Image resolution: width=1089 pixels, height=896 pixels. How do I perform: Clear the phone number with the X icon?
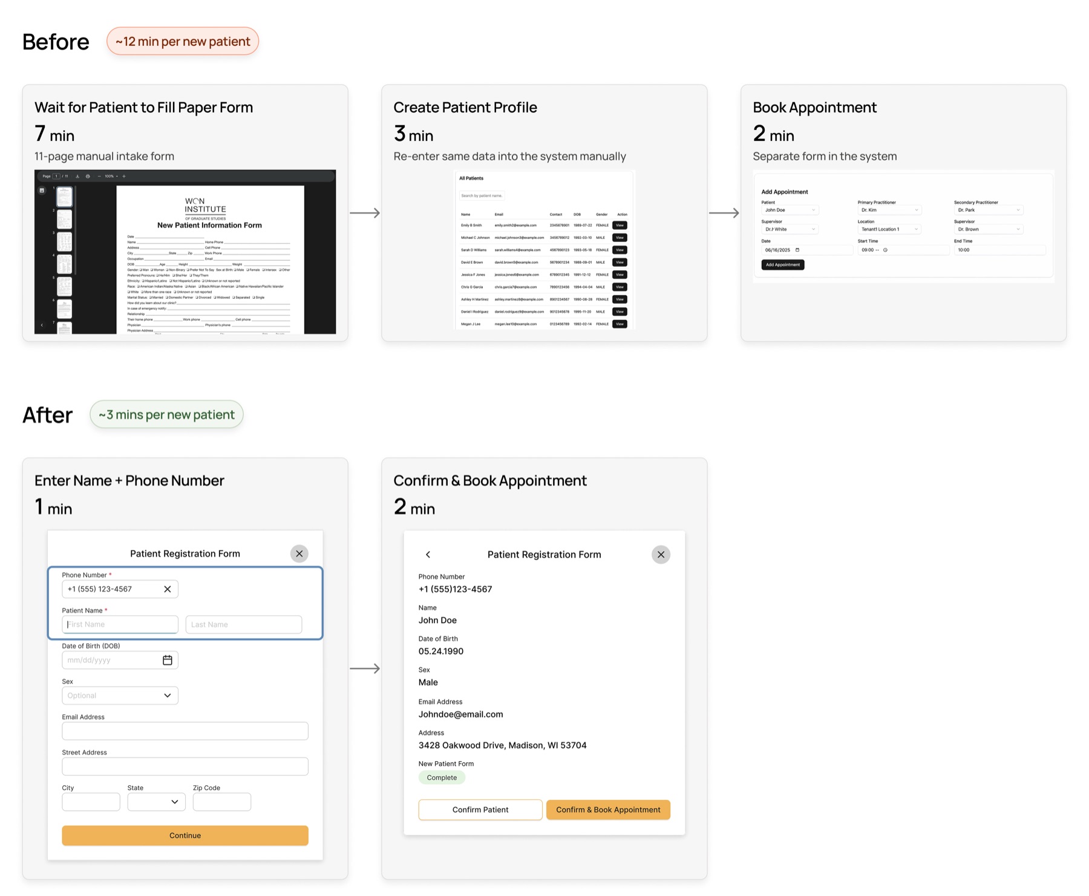tap(168, 589)
